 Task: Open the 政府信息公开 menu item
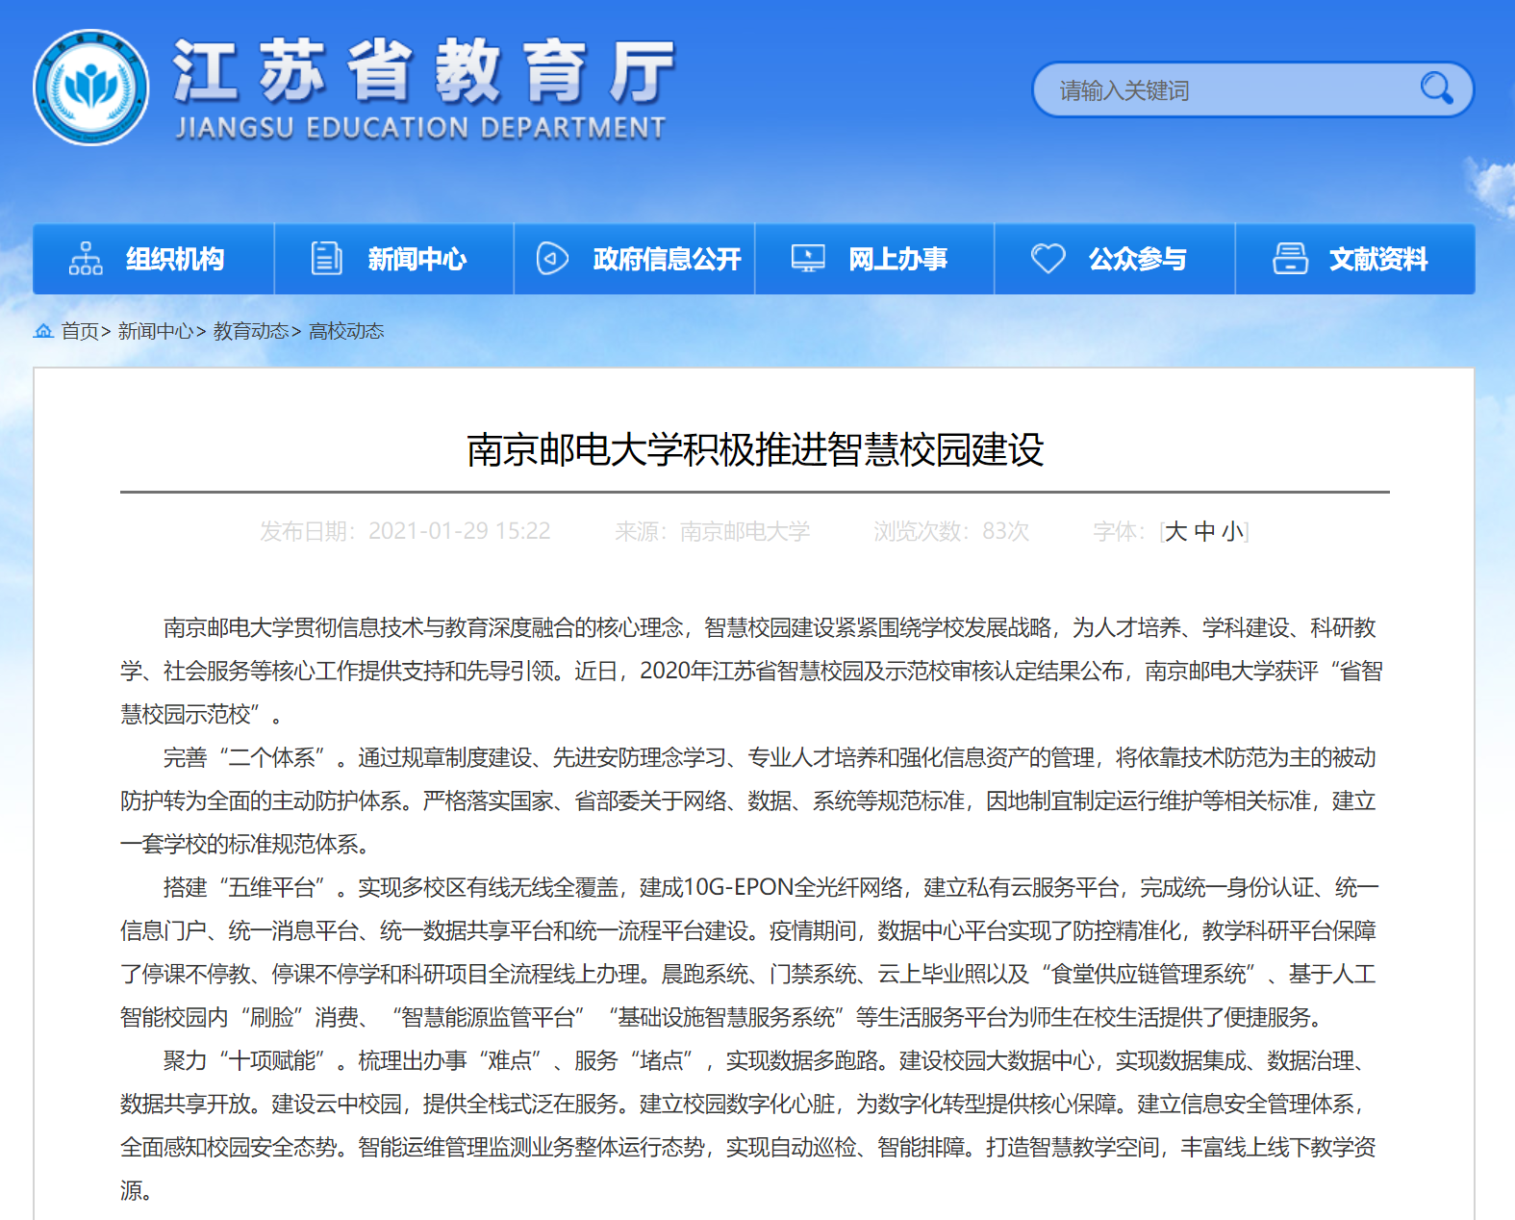(667, 259)
